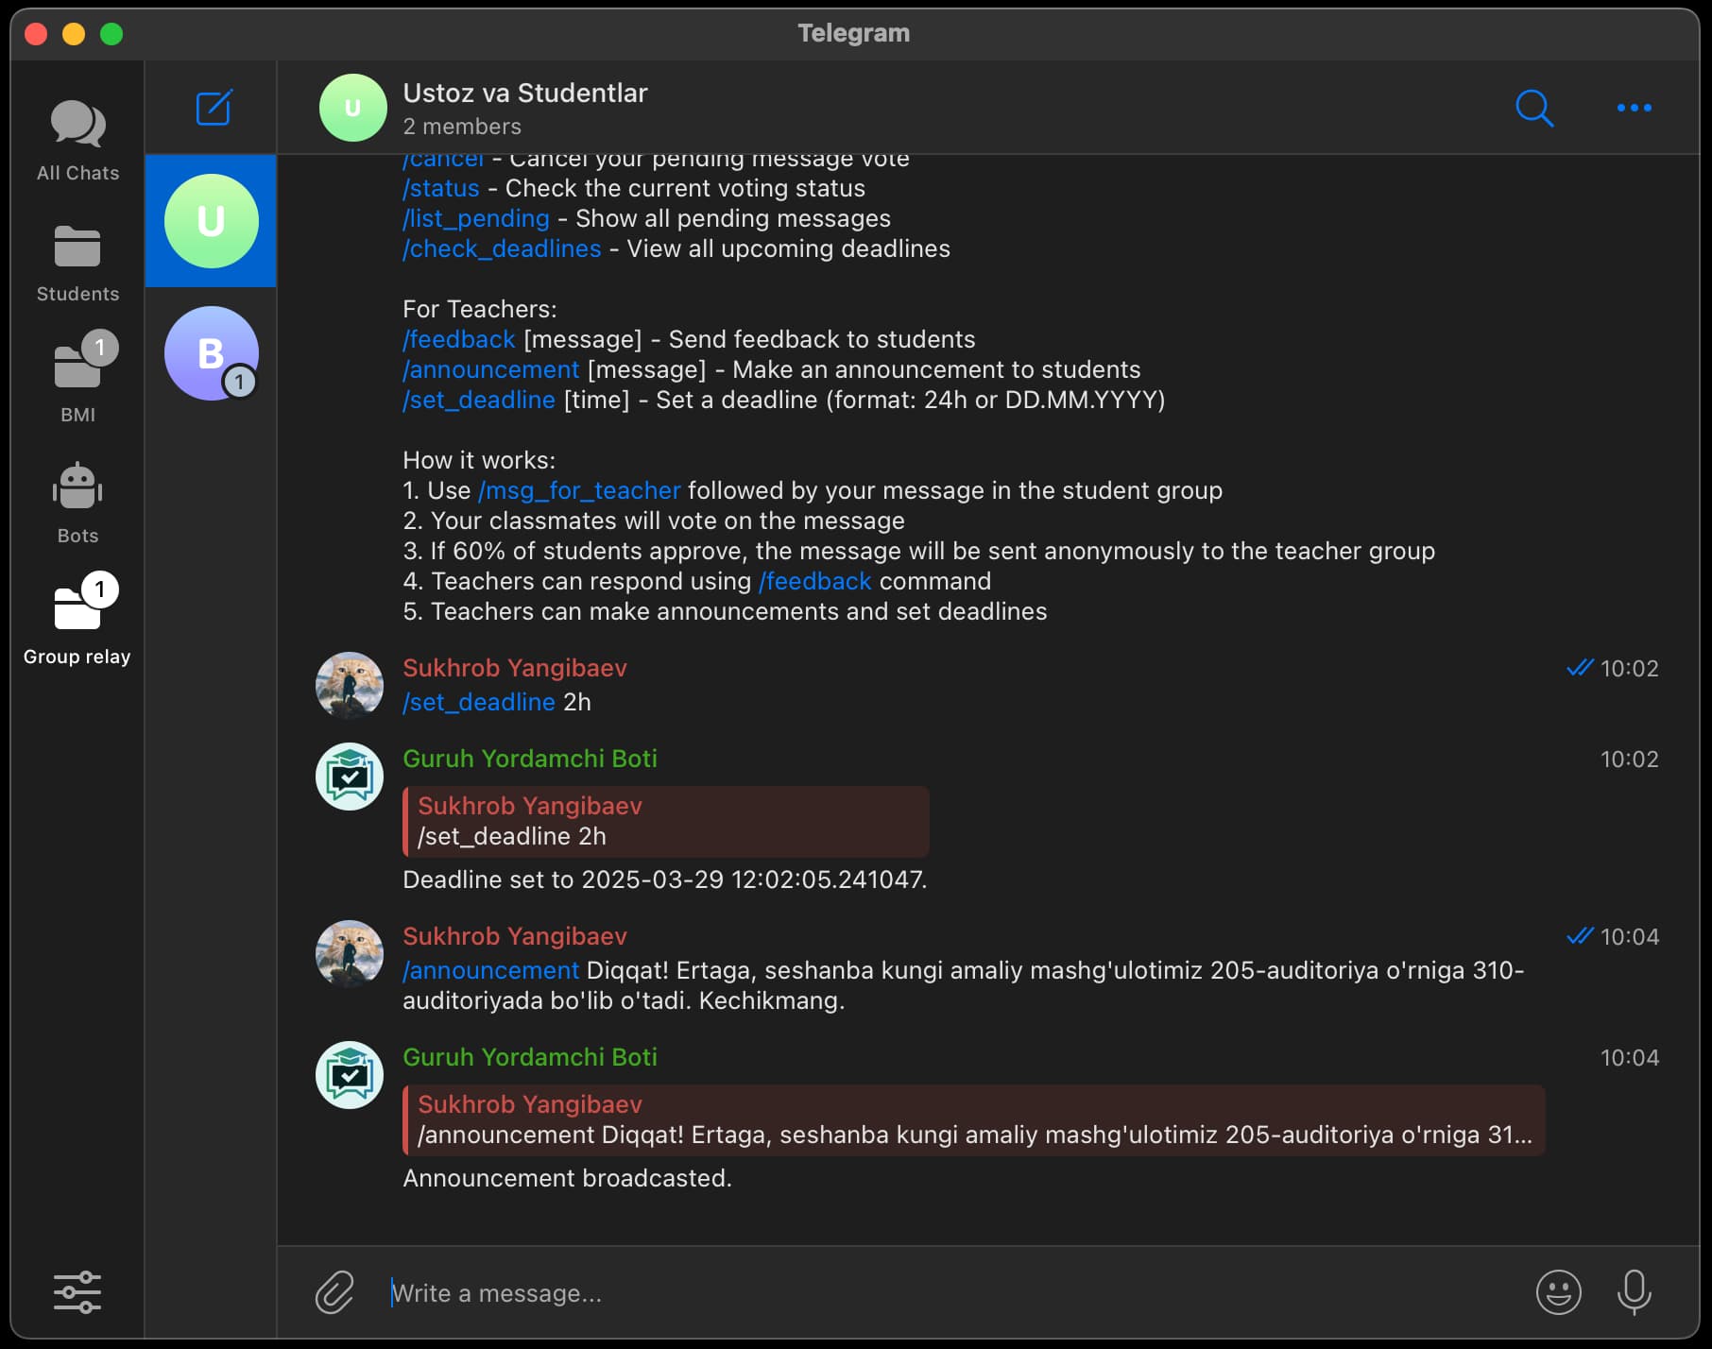Focus the Write a message field
1712x1349 pixels.
(x=954, y=1293)
